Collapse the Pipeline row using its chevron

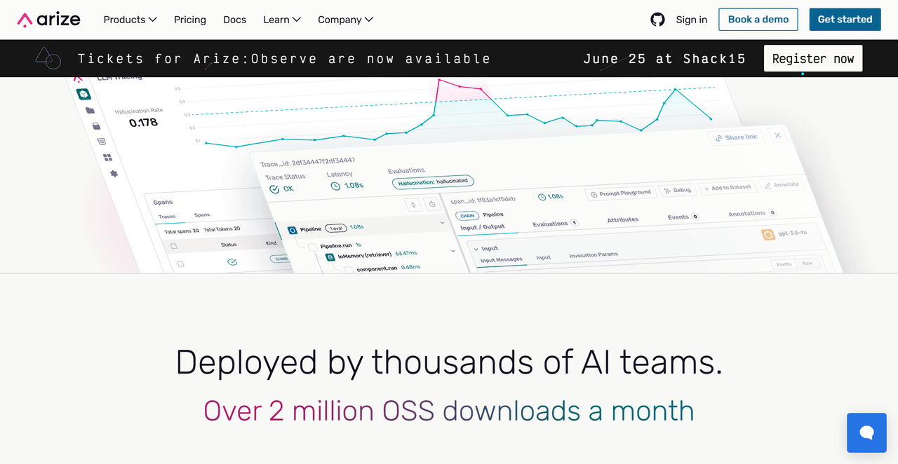(x=442, y=223)
